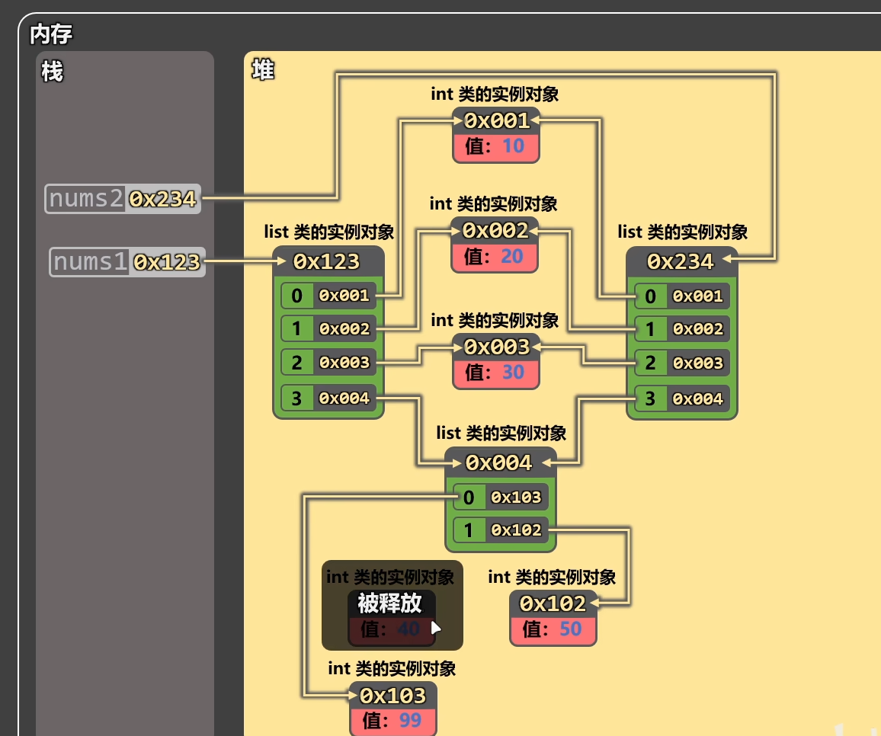Click the 栈 stack heading
Screen dimensions: 881x736
53,72
